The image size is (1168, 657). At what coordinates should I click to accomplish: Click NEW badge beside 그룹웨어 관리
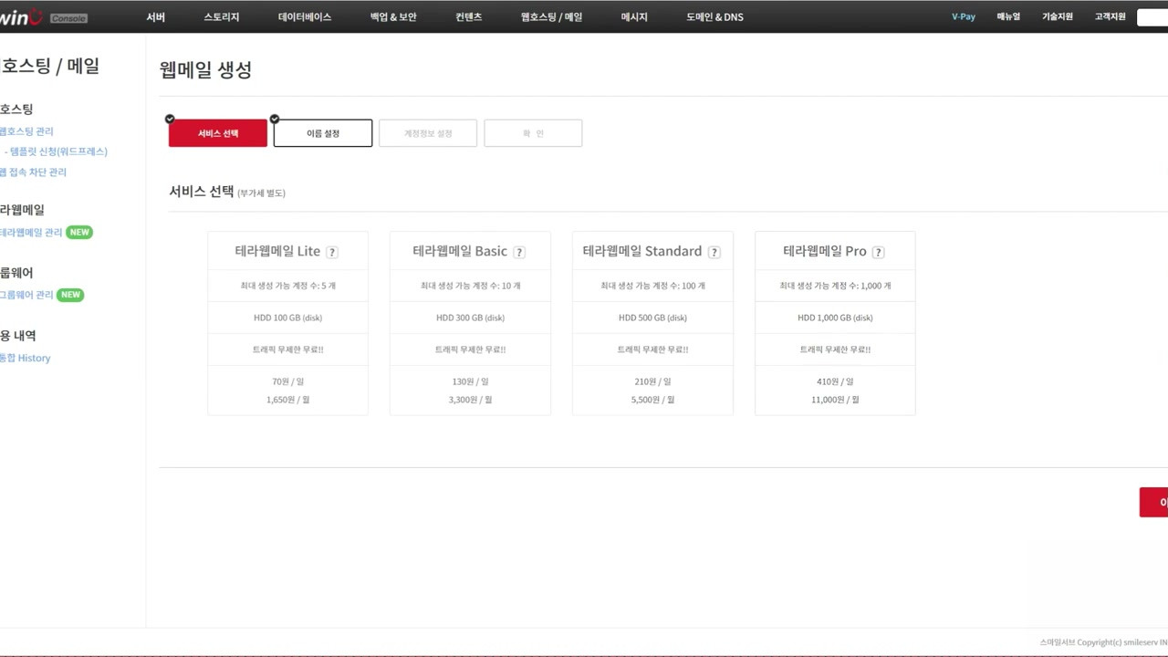pos(70,296)
